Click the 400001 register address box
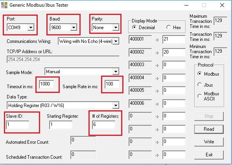 (x=140, y=39)
